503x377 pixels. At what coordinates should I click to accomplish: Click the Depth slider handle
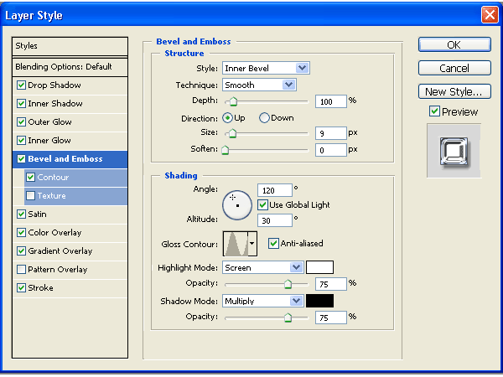click(x=232, y=101)
